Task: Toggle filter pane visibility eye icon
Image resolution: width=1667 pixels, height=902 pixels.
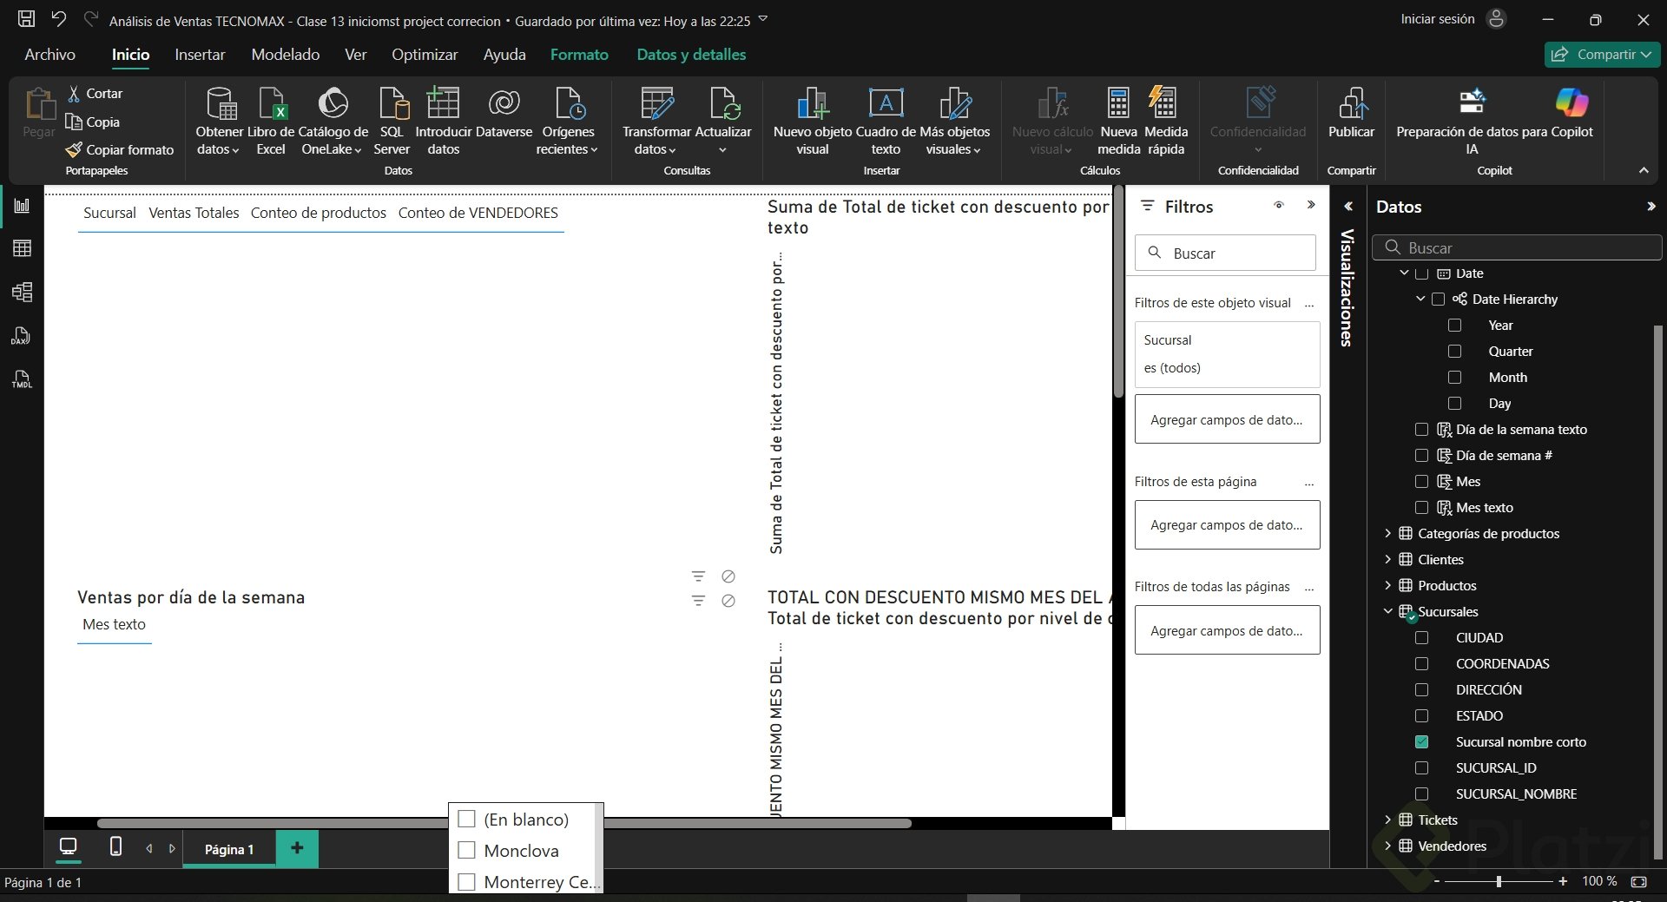Action: click(x=1279, y=206)
